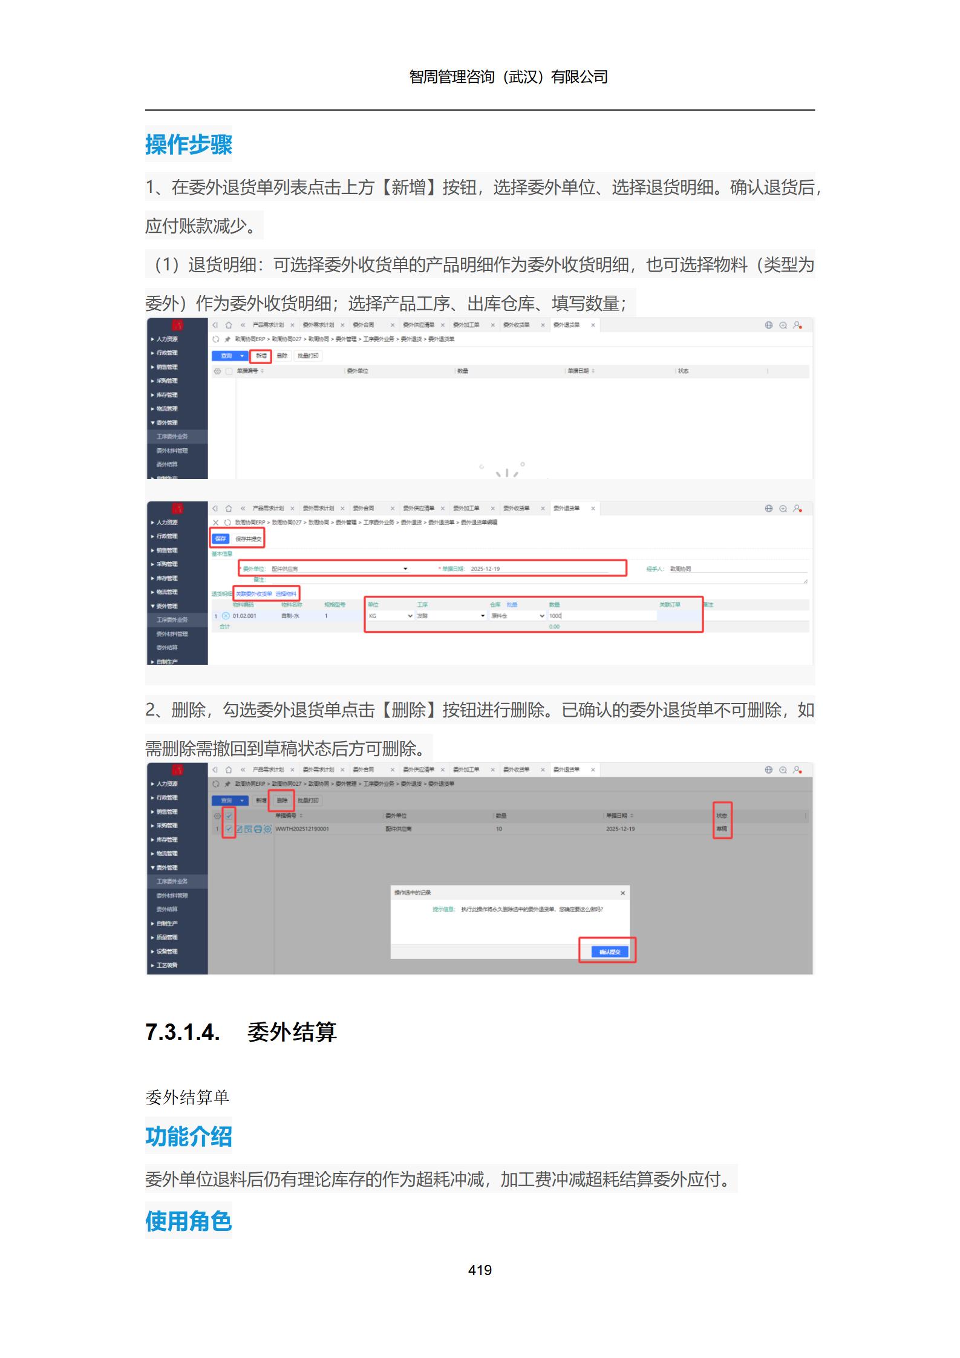The height and width of the screenshot is (1358, 960).
Task: Click the sidebar collapse icon in the empty-list screenshot
Action: 215,325
